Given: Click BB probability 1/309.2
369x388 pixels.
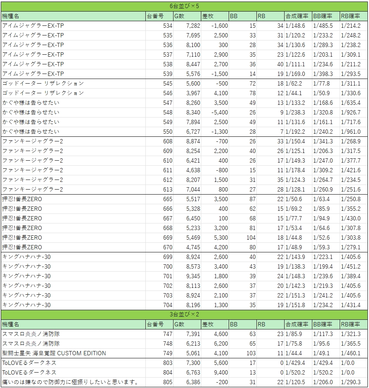Looking at the screenshot, I should (326, 170).
